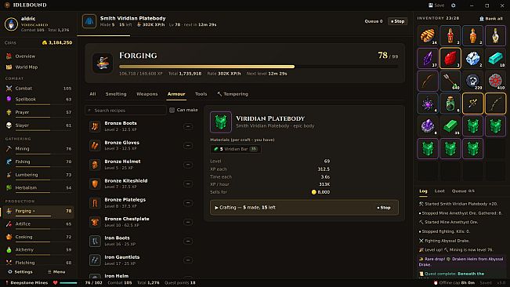Open settings gear in title bar
This screenshot has width=510, height=287.
point(454,5)
